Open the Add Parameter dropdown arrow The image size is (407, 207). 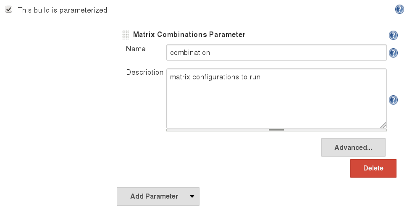192,196
